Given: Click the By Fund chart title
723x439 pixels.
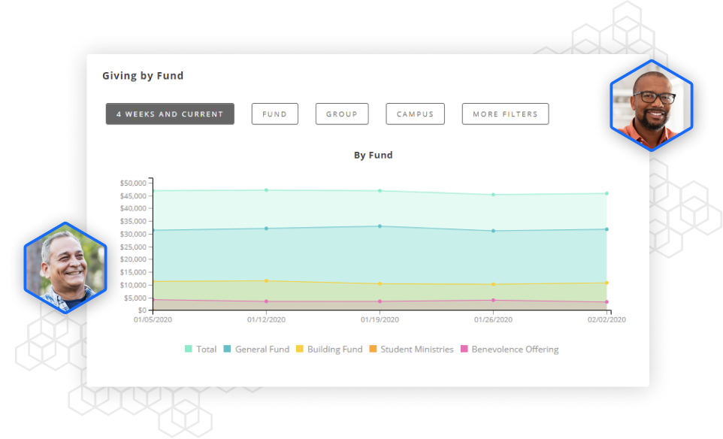Looking at the screenshot, I should (374, 156).
